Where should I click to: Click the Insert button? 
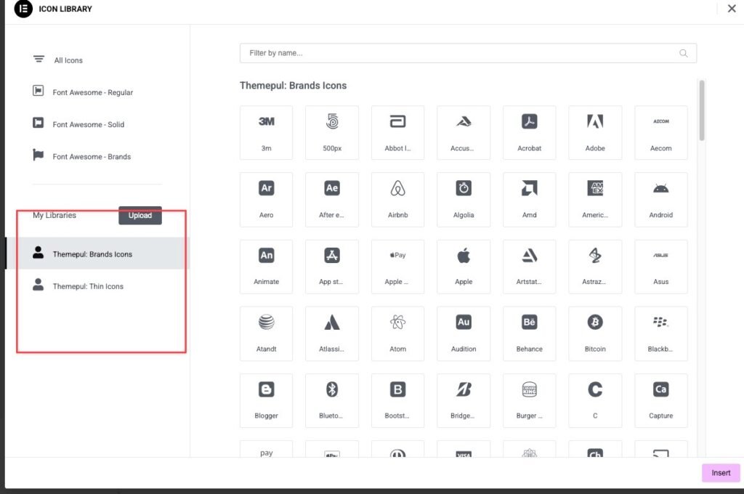click(721, 473)
